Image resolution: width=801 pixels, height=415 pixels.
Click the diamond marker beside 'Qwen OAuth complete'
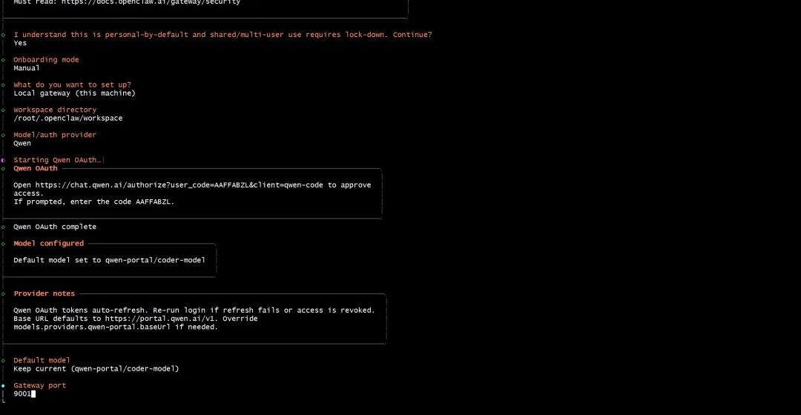tap(3, 227)
